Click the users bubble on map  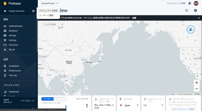(x=191, y=29)
